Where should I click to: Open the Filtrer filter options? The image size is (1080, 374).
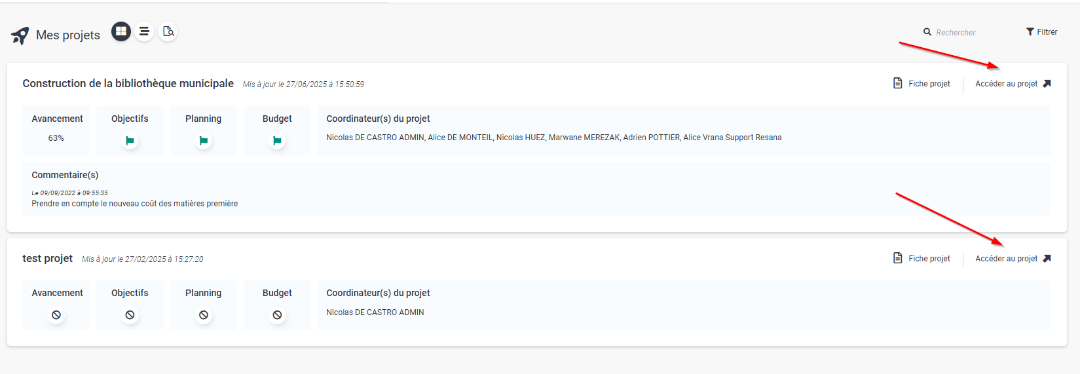tap(1041, 31)
